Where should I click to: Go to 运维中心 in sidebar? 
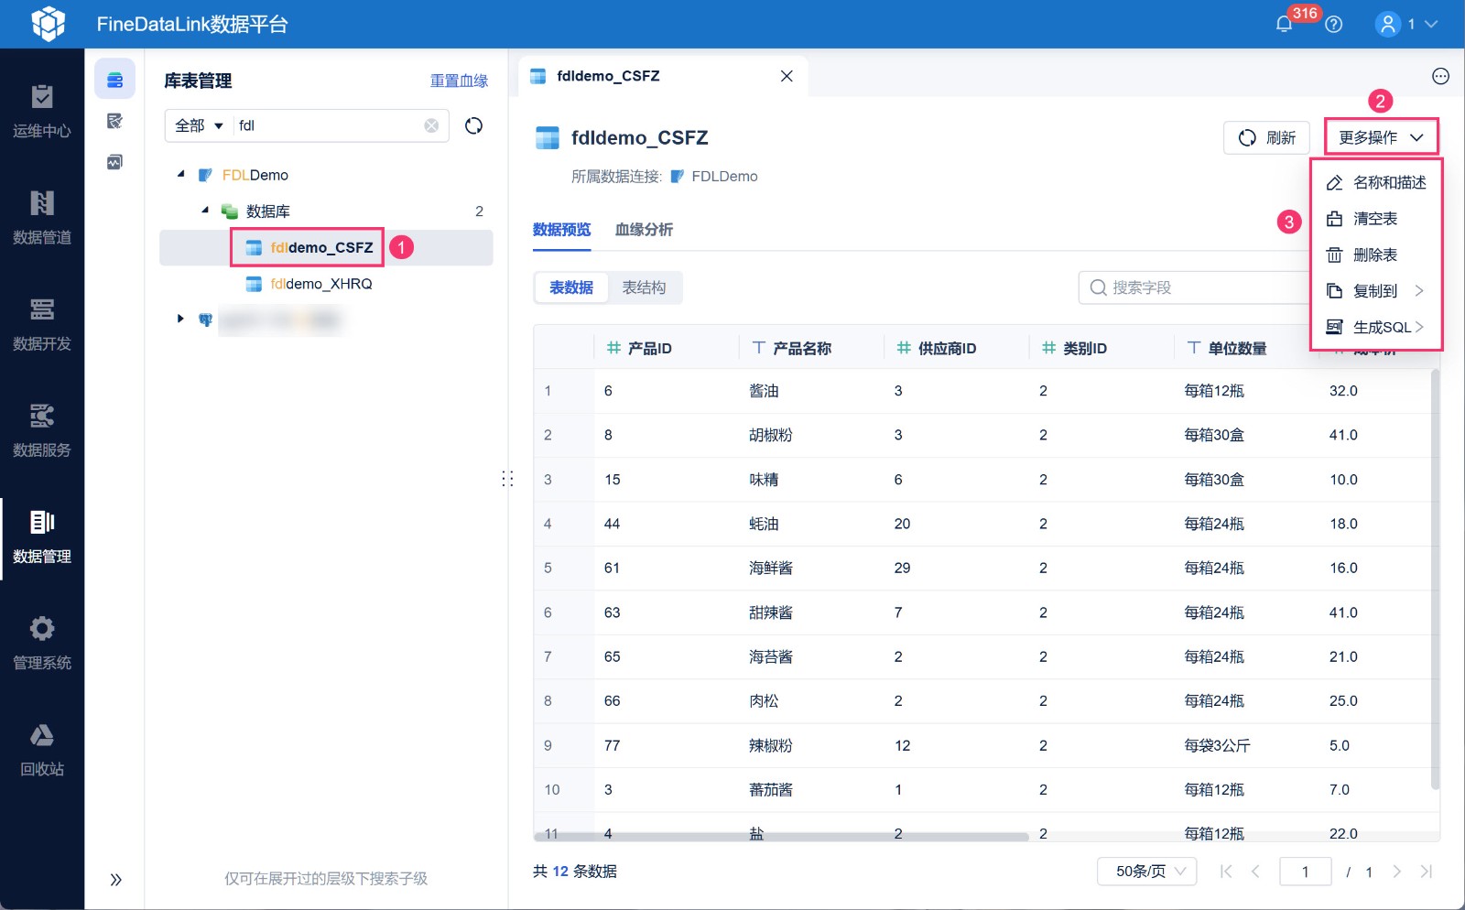pyautogui.click(x=42, y=111)
